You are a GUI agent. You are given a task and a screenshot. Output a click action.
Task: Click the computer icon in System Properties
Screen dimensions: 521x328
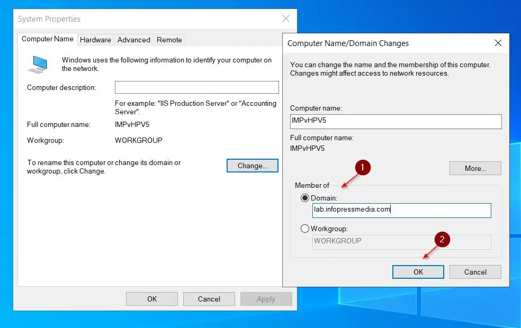point(38,65)
